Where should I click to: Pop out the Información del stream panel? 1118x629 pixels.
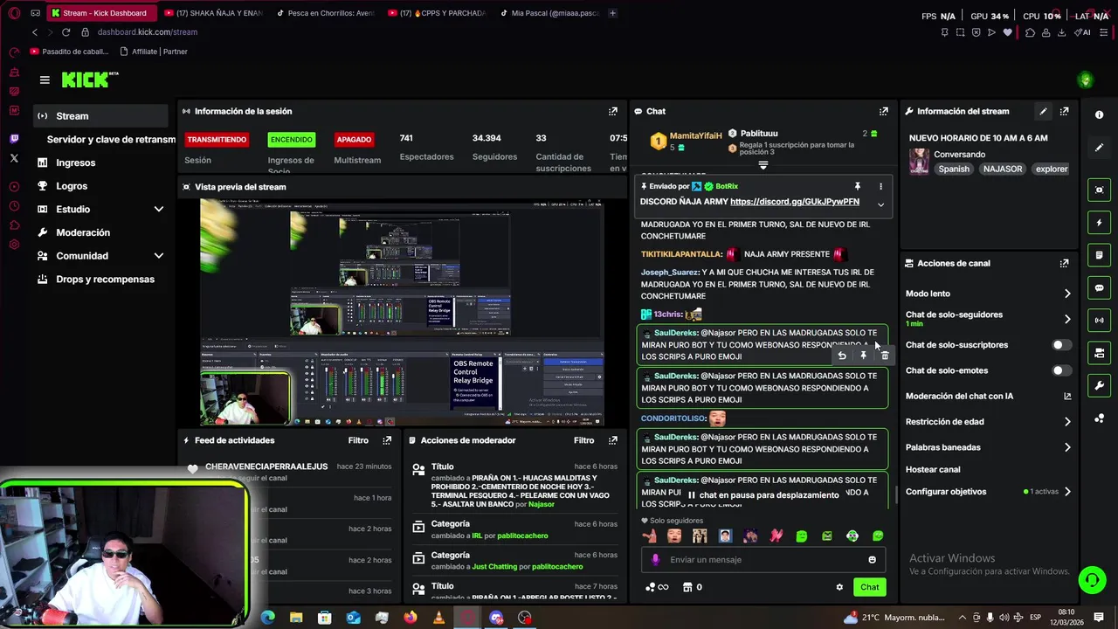(x=1064, y=111)
